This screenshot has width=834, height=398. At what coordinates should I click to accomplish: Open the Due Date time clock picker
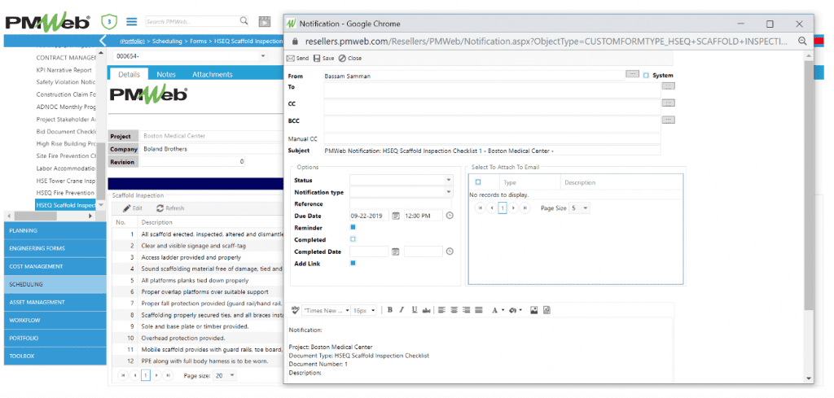click(x=450, y=216)
